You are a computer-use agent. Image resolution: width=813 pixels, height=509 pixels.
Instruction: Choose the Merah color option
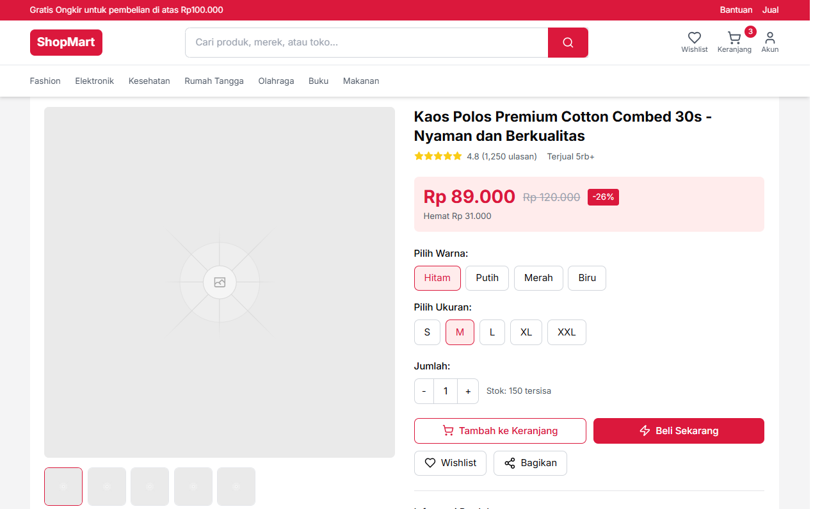pos(538,278)
